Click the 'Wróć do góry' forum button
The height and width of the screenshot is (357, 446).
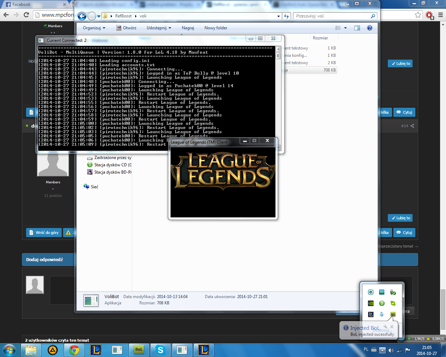click(44, 233)
